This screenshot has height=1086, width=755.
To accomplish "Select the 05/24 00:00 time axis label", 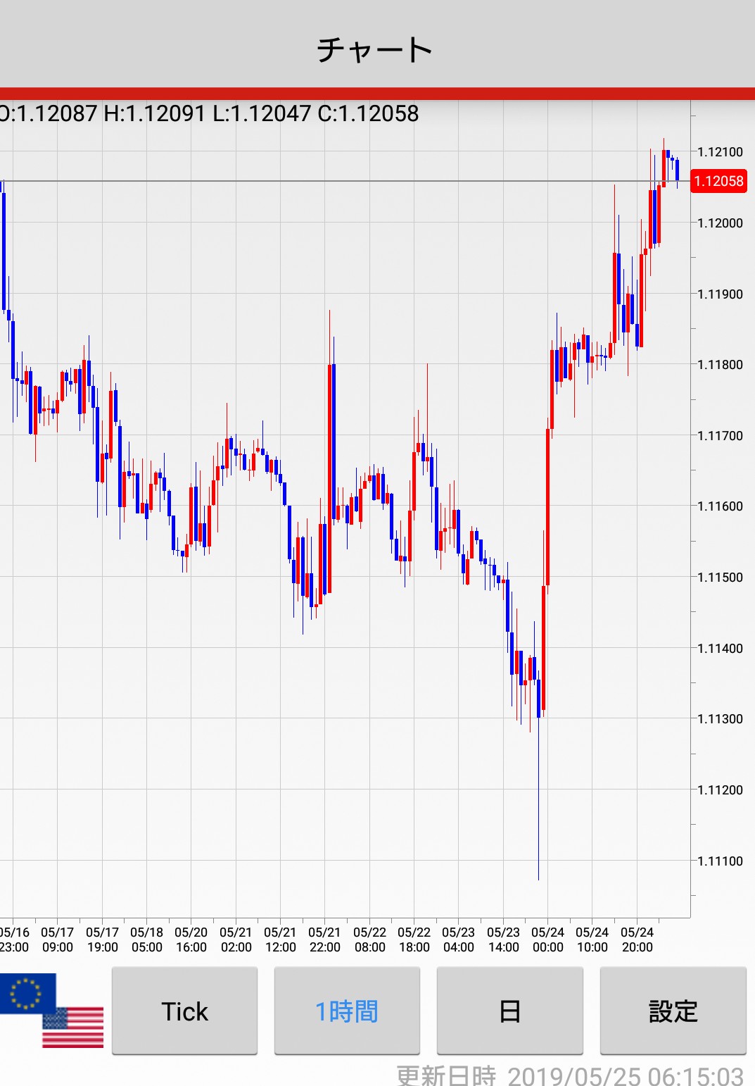I will (x=547, y=940).
